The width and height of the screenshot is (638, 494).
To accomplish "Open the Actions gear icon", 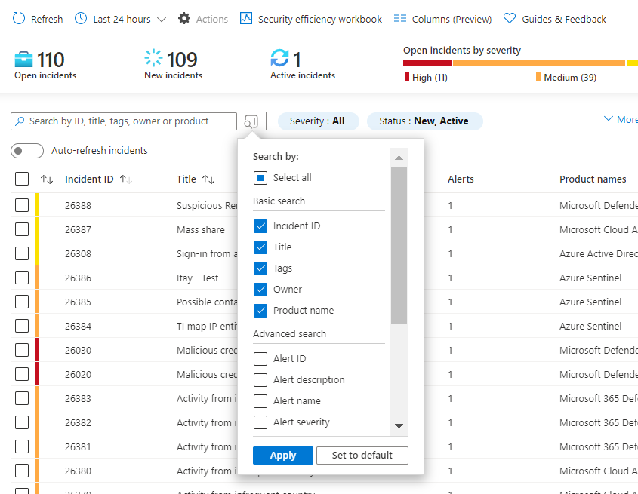I will [x=184, y=18].
